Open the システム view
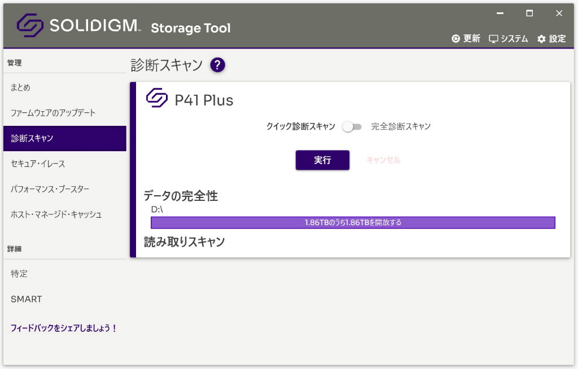 [x=509, y=39]
